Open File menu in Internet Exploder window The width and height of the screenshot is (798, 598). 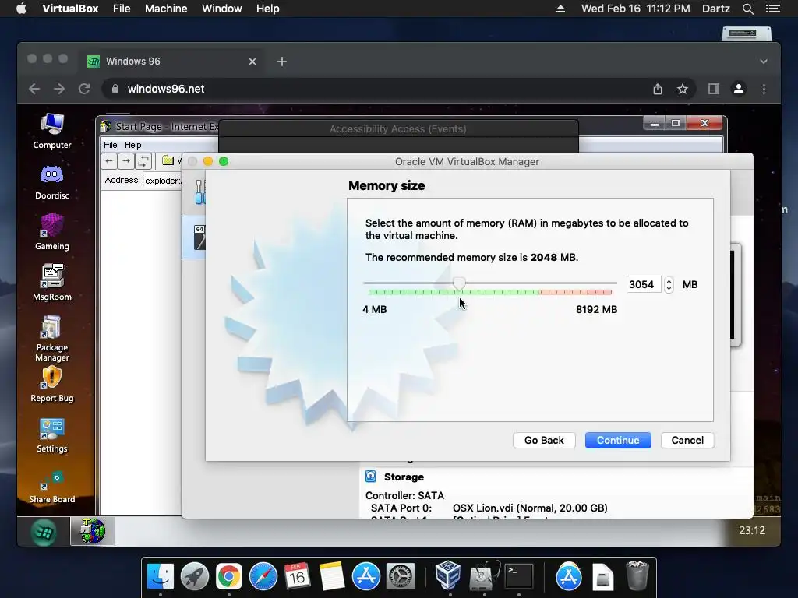111,145
